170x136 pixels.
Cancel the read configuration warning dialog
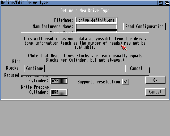(136, 69)
